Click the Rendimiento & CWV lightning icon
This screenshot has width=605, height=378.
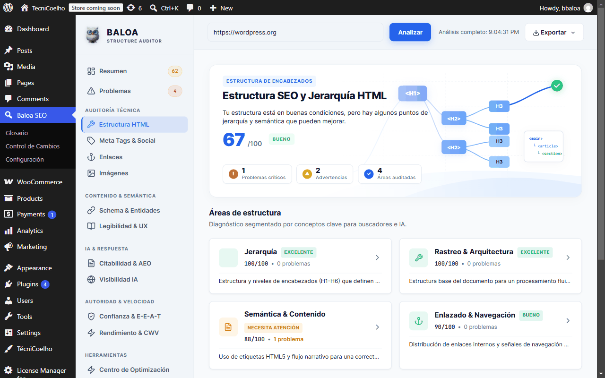pyautogui.click(x=91, y=333)
